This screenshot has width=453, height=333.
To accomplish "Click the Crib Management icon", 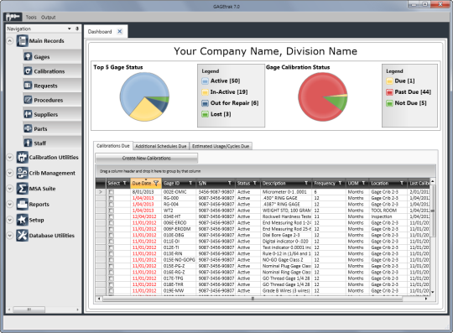I will [x=23, y=173].
